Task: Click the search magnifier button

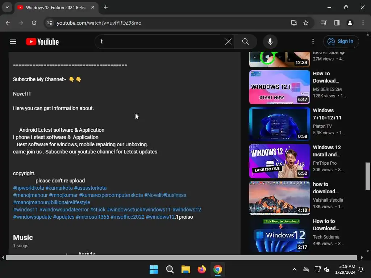Action: tap(245, 42)
